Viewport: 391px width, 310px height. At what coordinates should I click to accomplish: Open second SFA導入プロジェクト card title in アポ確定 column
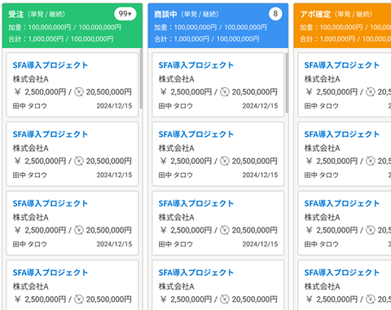(x=342, y=135)
